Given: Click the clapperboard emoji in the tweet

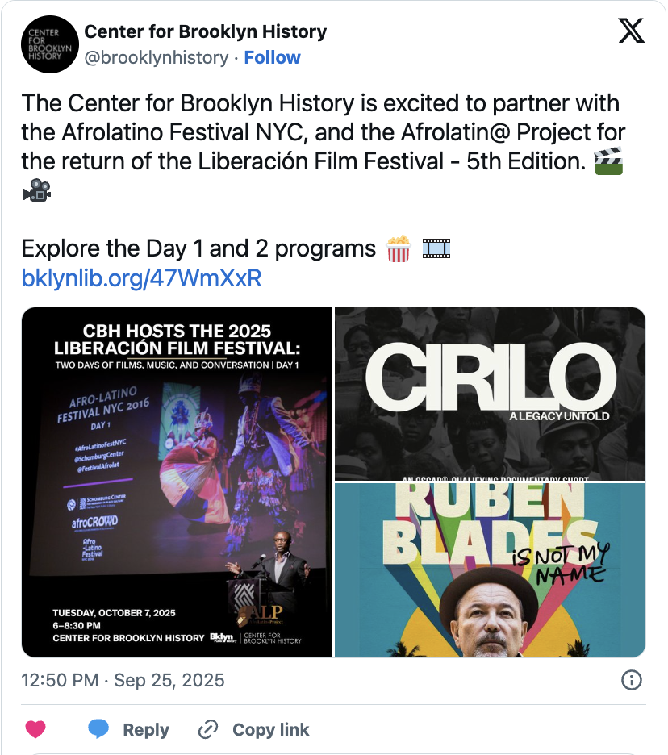Looking at the screenshot, I should click(608, 161).
